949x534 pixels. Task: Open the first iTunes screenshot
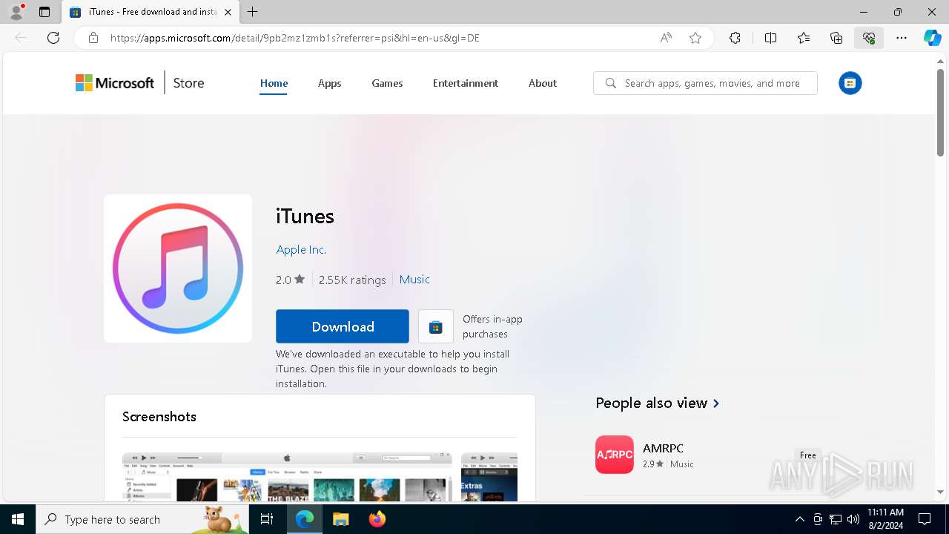[287, 476]
